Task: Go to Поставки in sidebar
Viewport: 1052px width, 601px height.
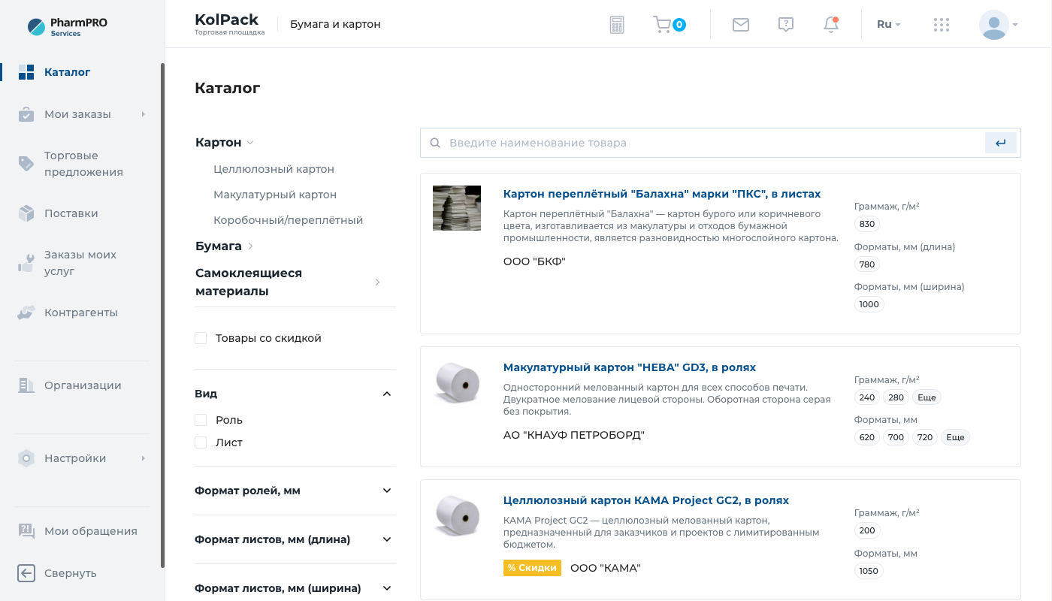Action: [71, 213]
